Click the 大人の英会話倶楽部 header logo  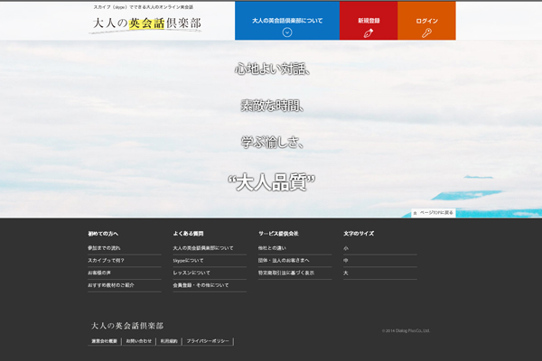[145, 23]
